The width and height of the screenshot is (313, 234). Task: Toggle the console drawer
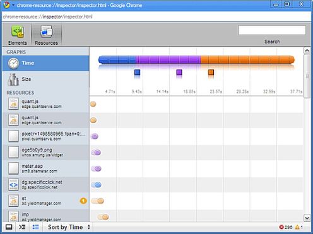coord(22,227)
